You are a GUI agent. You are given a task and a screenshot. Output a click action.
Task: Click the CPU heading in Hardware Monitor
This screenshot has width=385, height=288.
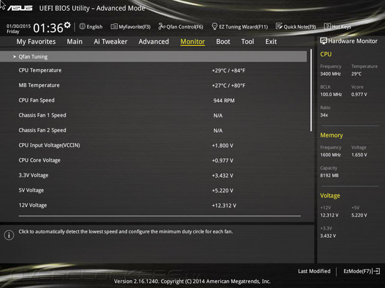(326, 54)
